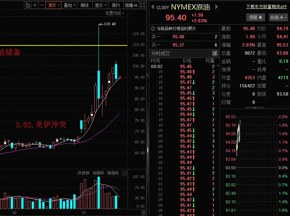Click the 今开 value 94.41

(x=282, y=37)
